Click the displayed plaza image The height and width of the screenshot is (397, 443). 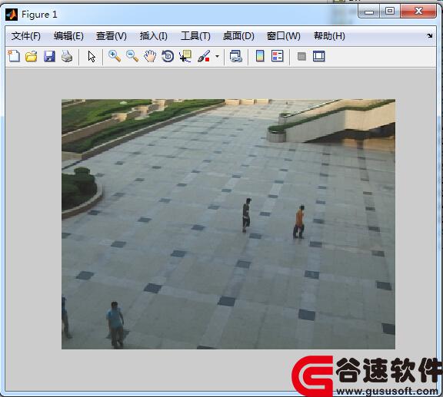coord(228,224)
